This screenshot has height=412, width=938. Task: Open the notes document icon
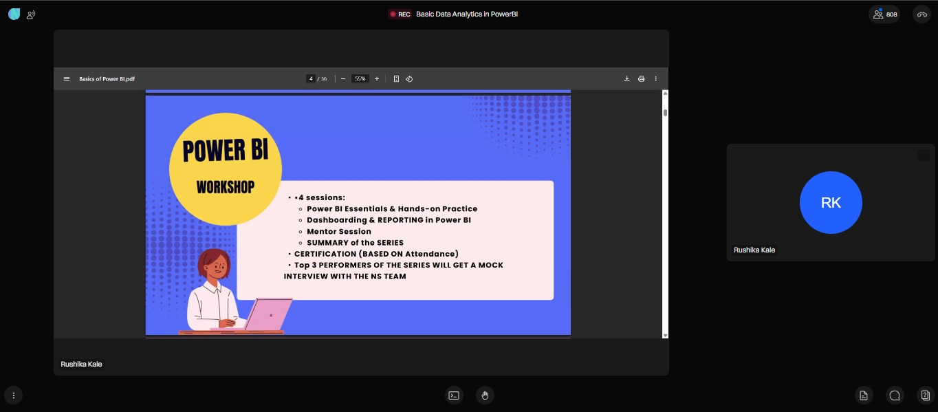click(x=863, y=395)
